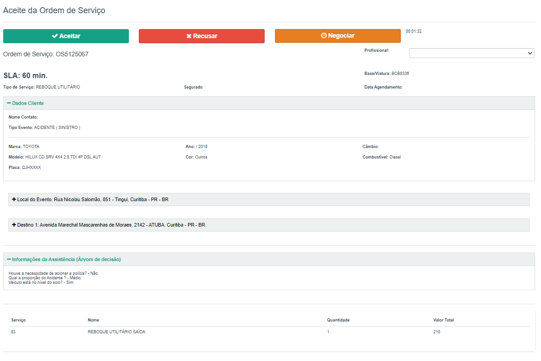Click the plus icon beside Destino 1

pyautogui.click(x=14, y=225)
